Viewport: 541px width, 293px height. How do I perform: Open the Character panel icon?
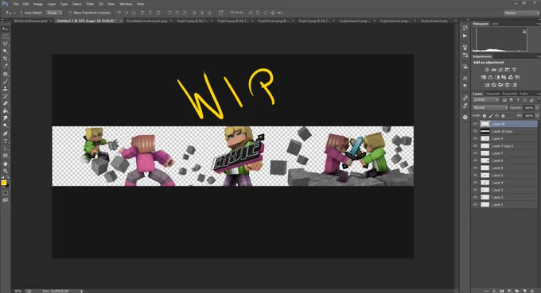(465, 78)
